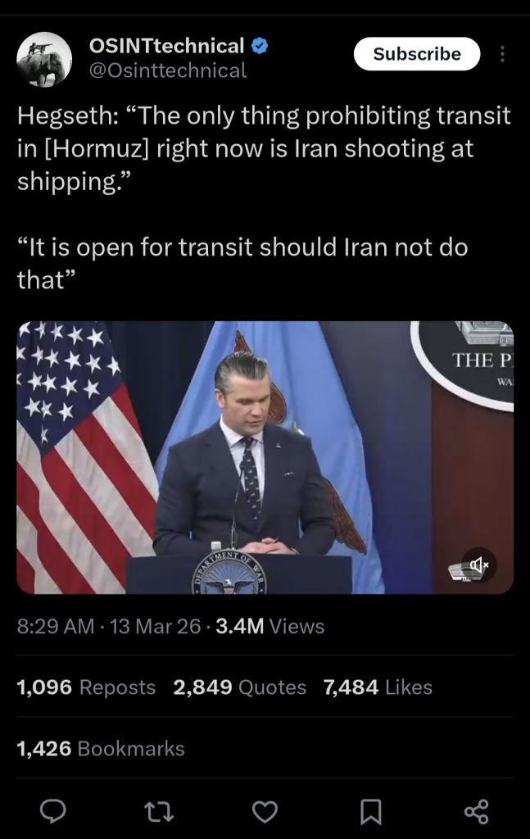Open the 8:29 AM timestamp
The height and width of the screenshot is (839, 530).
55,626
